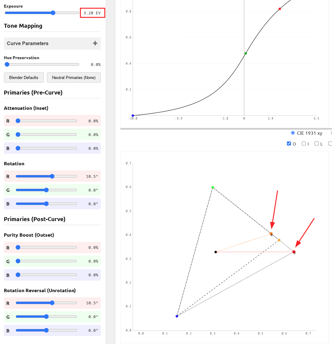
Task: Enable the L checkbox
Action: pyautogui.click(x=317, y=144)
